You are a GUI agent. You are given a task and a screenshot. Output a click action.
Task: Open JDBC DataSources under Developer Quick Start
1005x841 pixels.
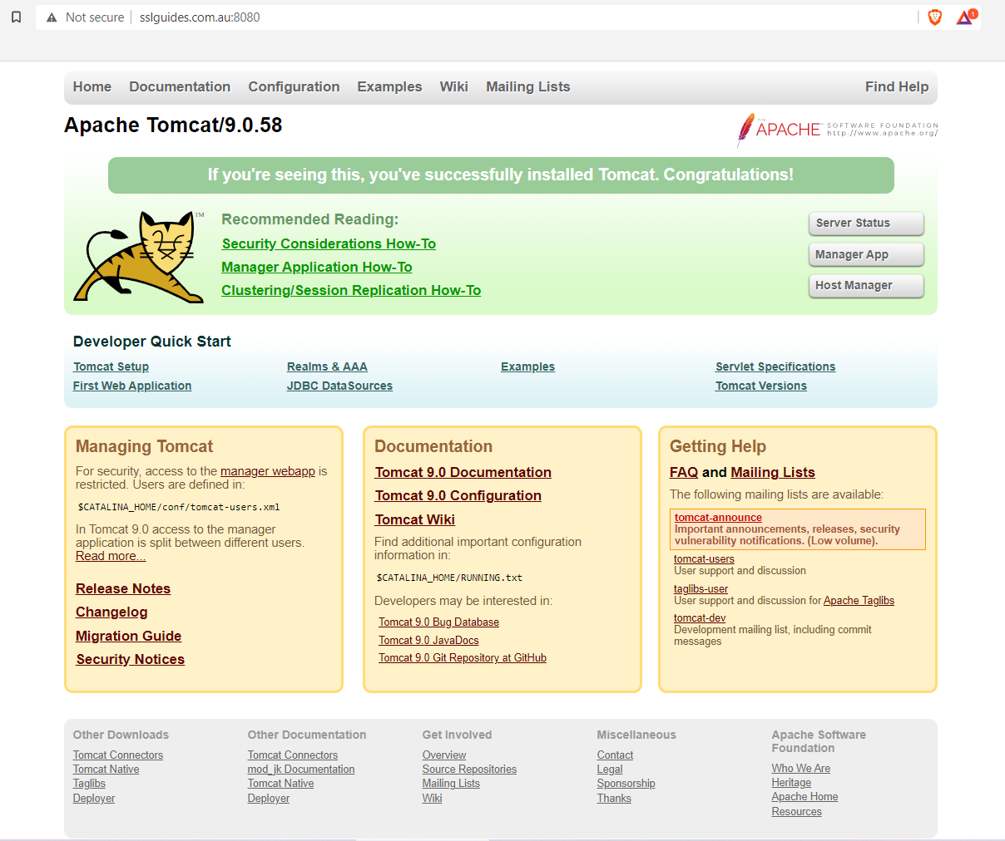(x=339, y=385)
